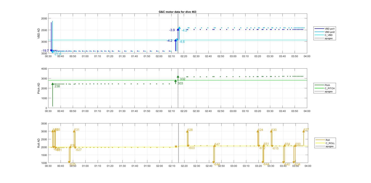Click the '-625' roll data label
The width and height of the screenshot is (371, 183).
coord(72,164)
